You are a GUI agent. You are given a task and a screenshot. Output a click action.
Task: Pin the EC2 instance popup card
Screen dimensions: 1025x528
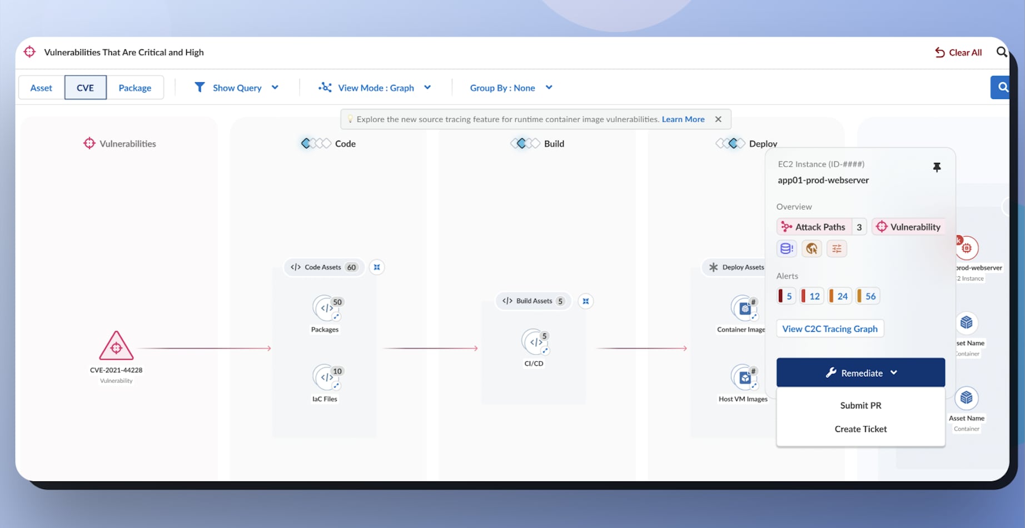point(937,167)
